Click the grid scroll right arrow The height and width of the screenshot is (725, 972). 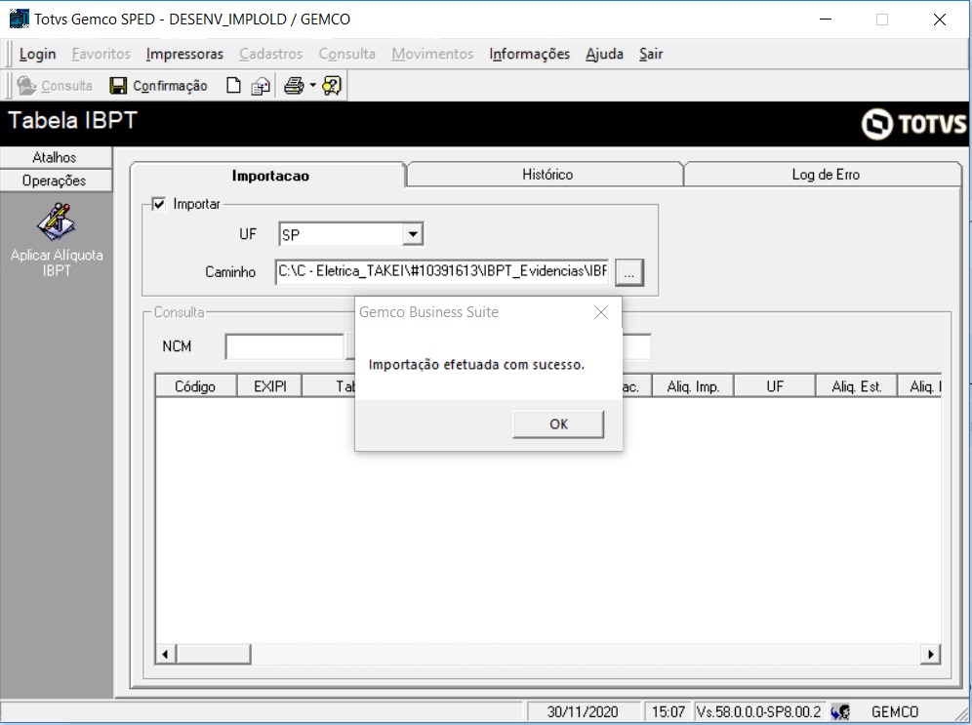tap(930, 654)
